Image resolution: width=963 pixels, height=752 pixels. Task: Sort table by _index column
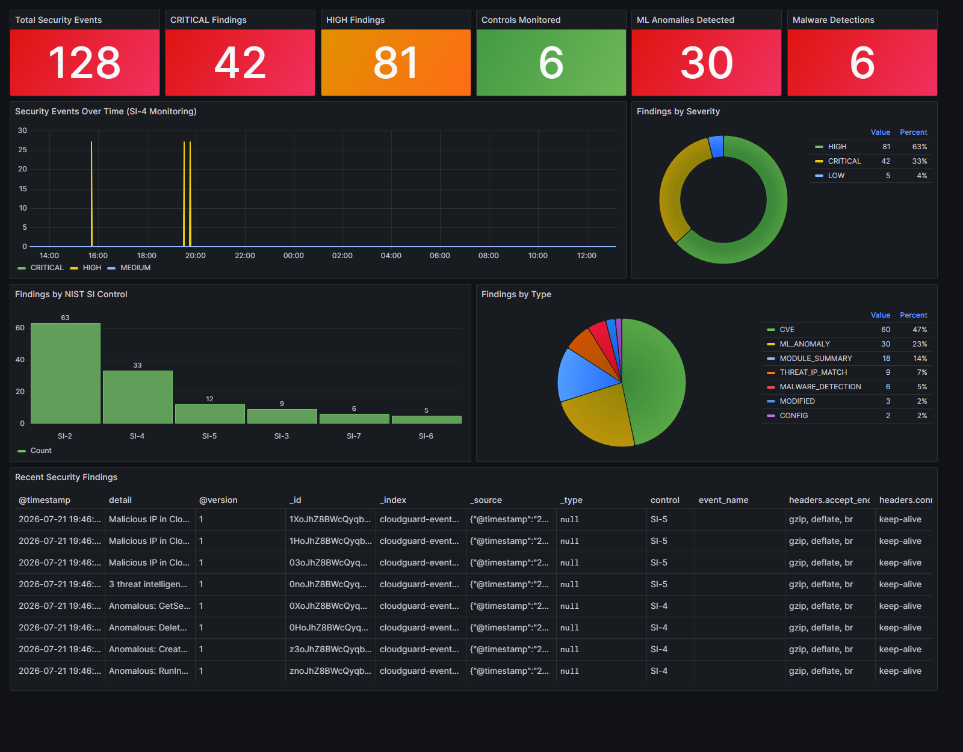[393, 500]
